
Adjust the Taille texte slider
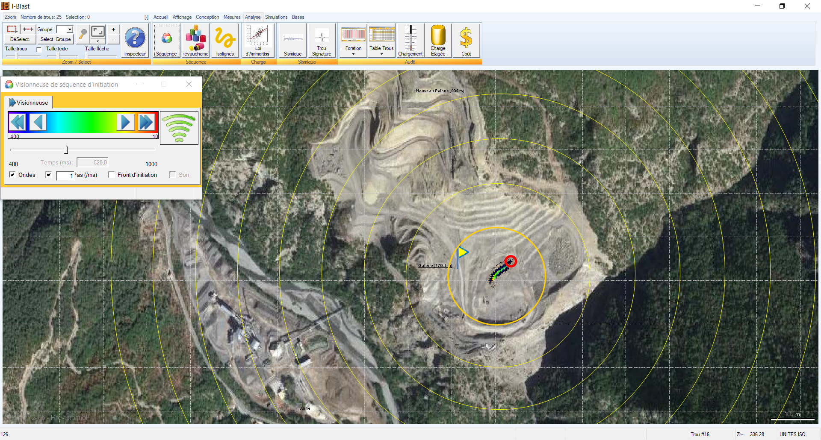(x=62, y=56)
